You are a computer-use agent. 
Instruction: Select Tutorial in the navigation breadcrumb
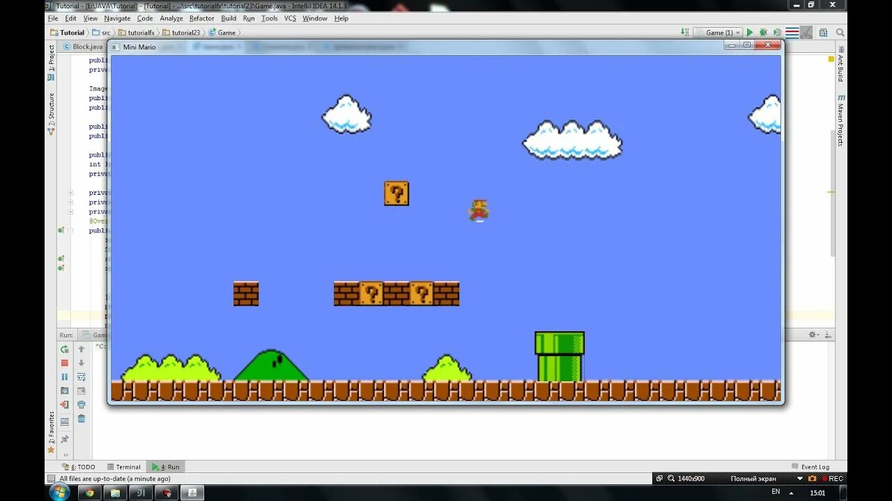pyautogui.click(x=67, y=33)
